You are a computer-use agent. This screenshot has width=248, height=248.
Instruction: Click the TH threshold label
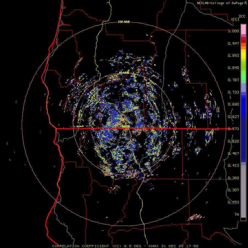tap(237, 215)
